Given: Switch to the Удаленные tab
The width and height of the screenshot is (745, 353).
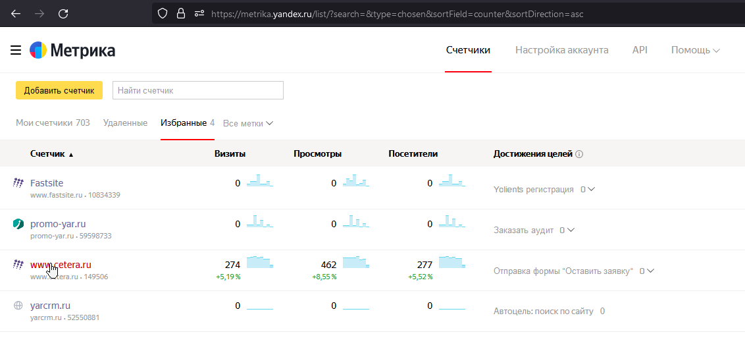Looking at the screenshot, I should pyautogui.click(x=125, y=122).
